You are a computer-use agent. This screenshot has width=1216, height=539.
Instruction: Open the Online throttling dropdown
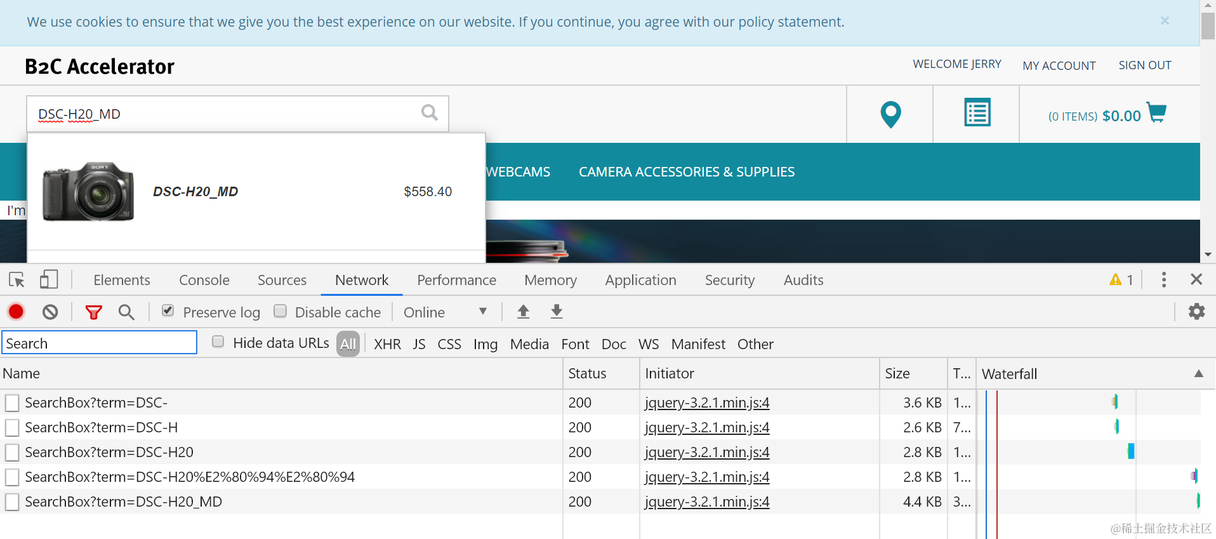coord(446,312)
